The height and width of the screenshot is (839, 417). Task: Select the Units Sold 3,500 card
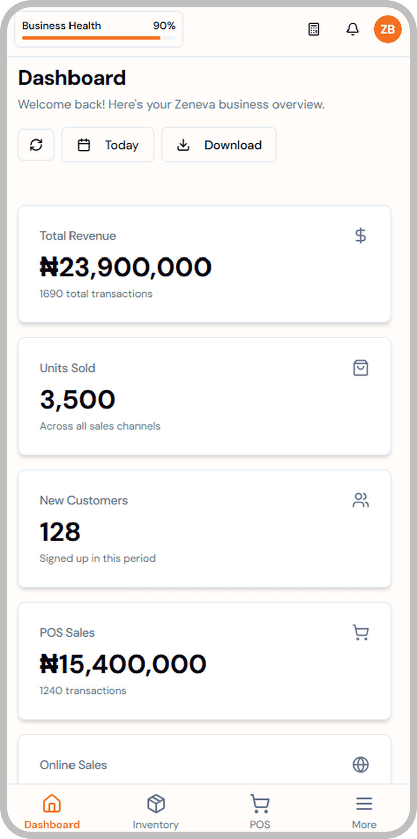[x=204, y=396]
